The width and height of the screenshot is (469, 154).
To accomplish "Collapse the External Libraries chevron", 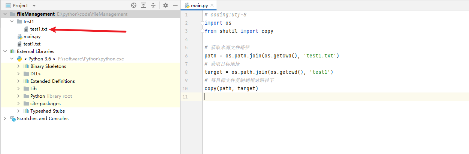I will pyautogui.click(x=5, y=51).
